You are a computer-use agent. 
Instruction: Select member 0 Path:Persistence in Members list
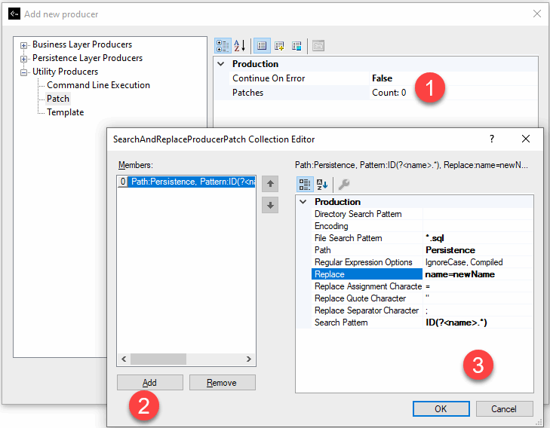click(186, 182)
